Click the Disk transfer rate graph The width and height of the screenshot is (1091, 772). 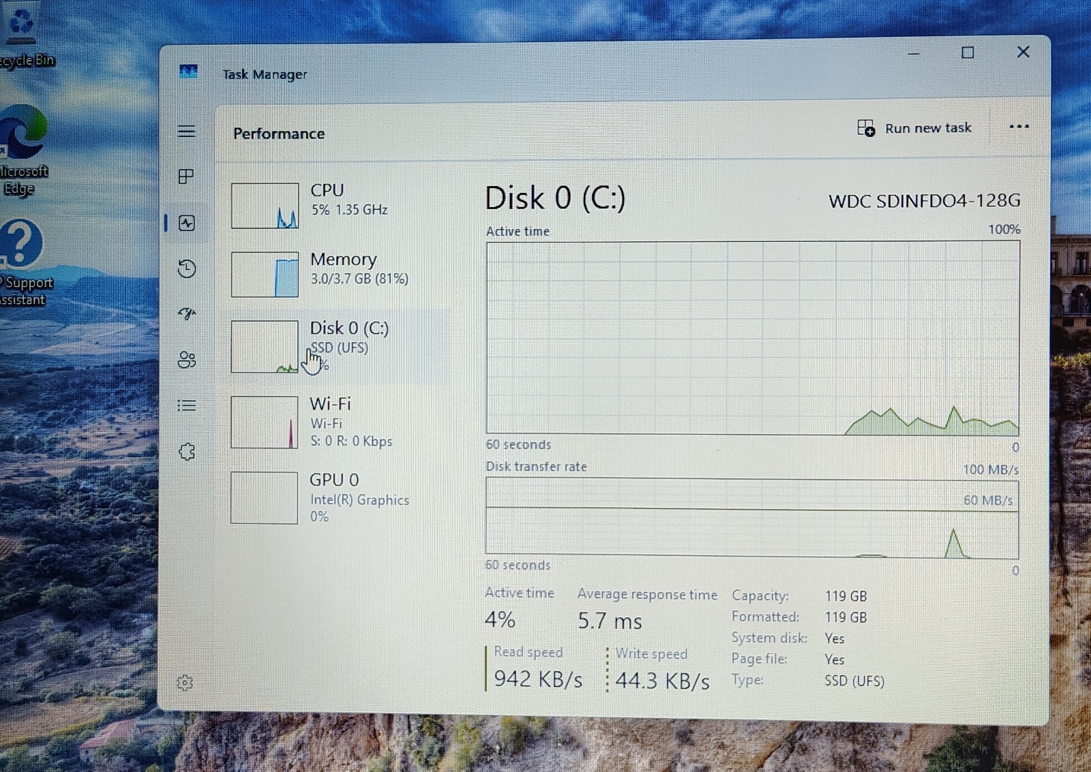(752, 519)
